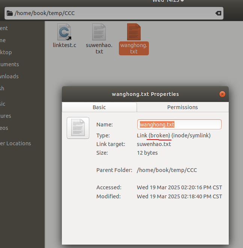243x248 pixels.
Task: Click the 'Link (broken) (inode/symlink)' type text
Action: click(174, 135)
